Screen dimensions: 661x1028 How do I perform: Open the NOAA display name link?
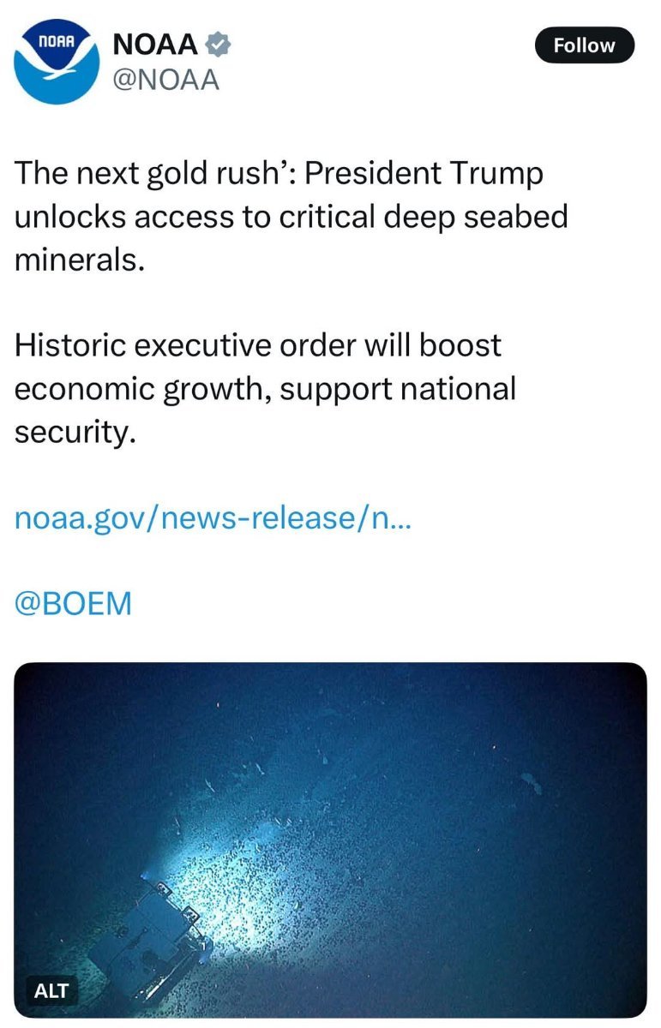click(155, 45)
